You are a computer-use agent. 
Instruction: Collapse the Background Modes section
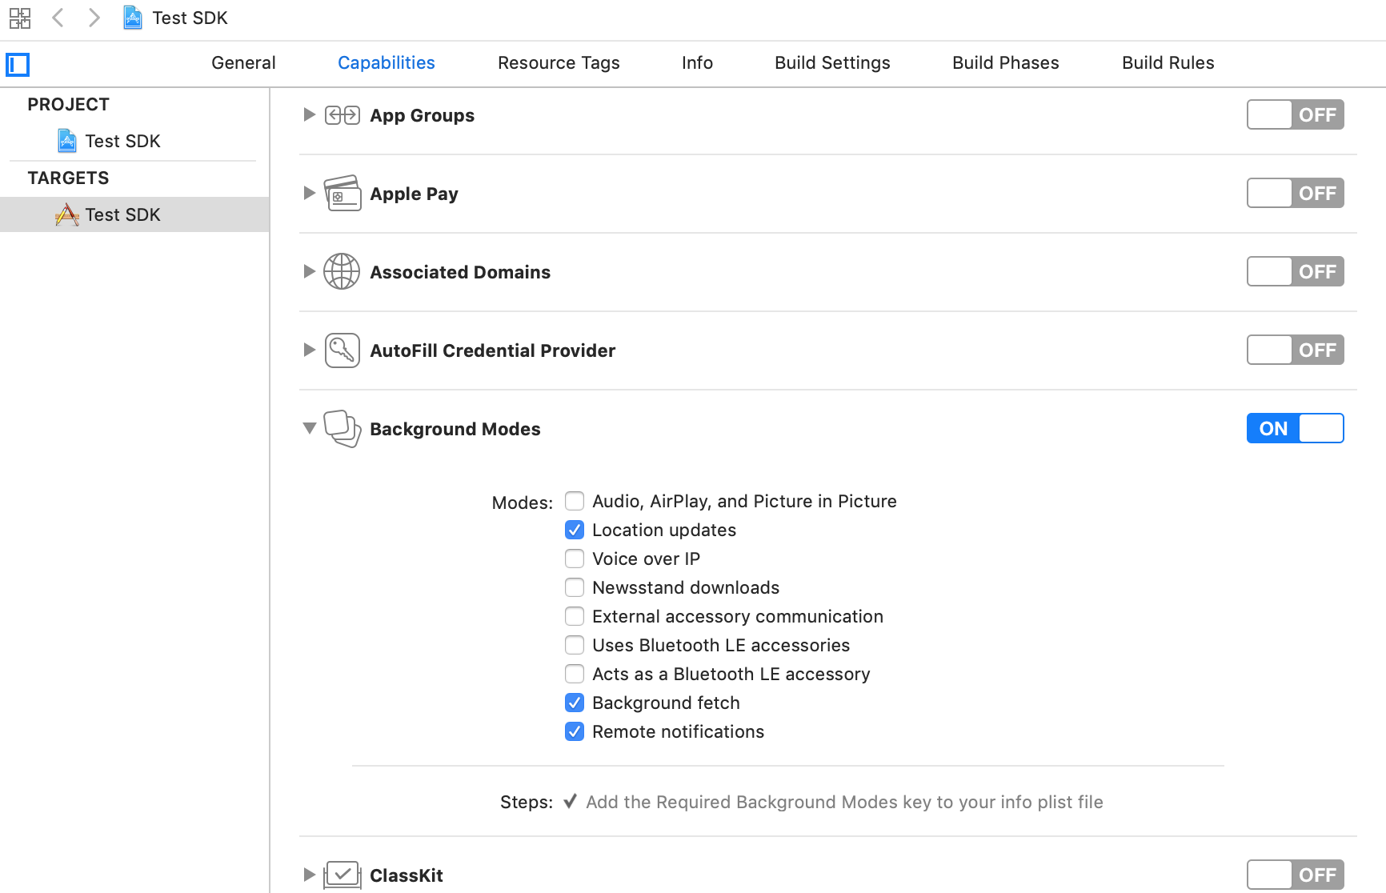tap(309, 428)
